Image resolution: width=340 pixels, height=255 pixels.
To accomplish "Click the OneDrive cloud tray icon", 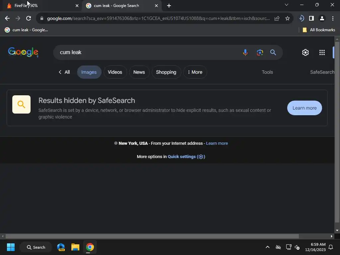I will tap(278, 247).
